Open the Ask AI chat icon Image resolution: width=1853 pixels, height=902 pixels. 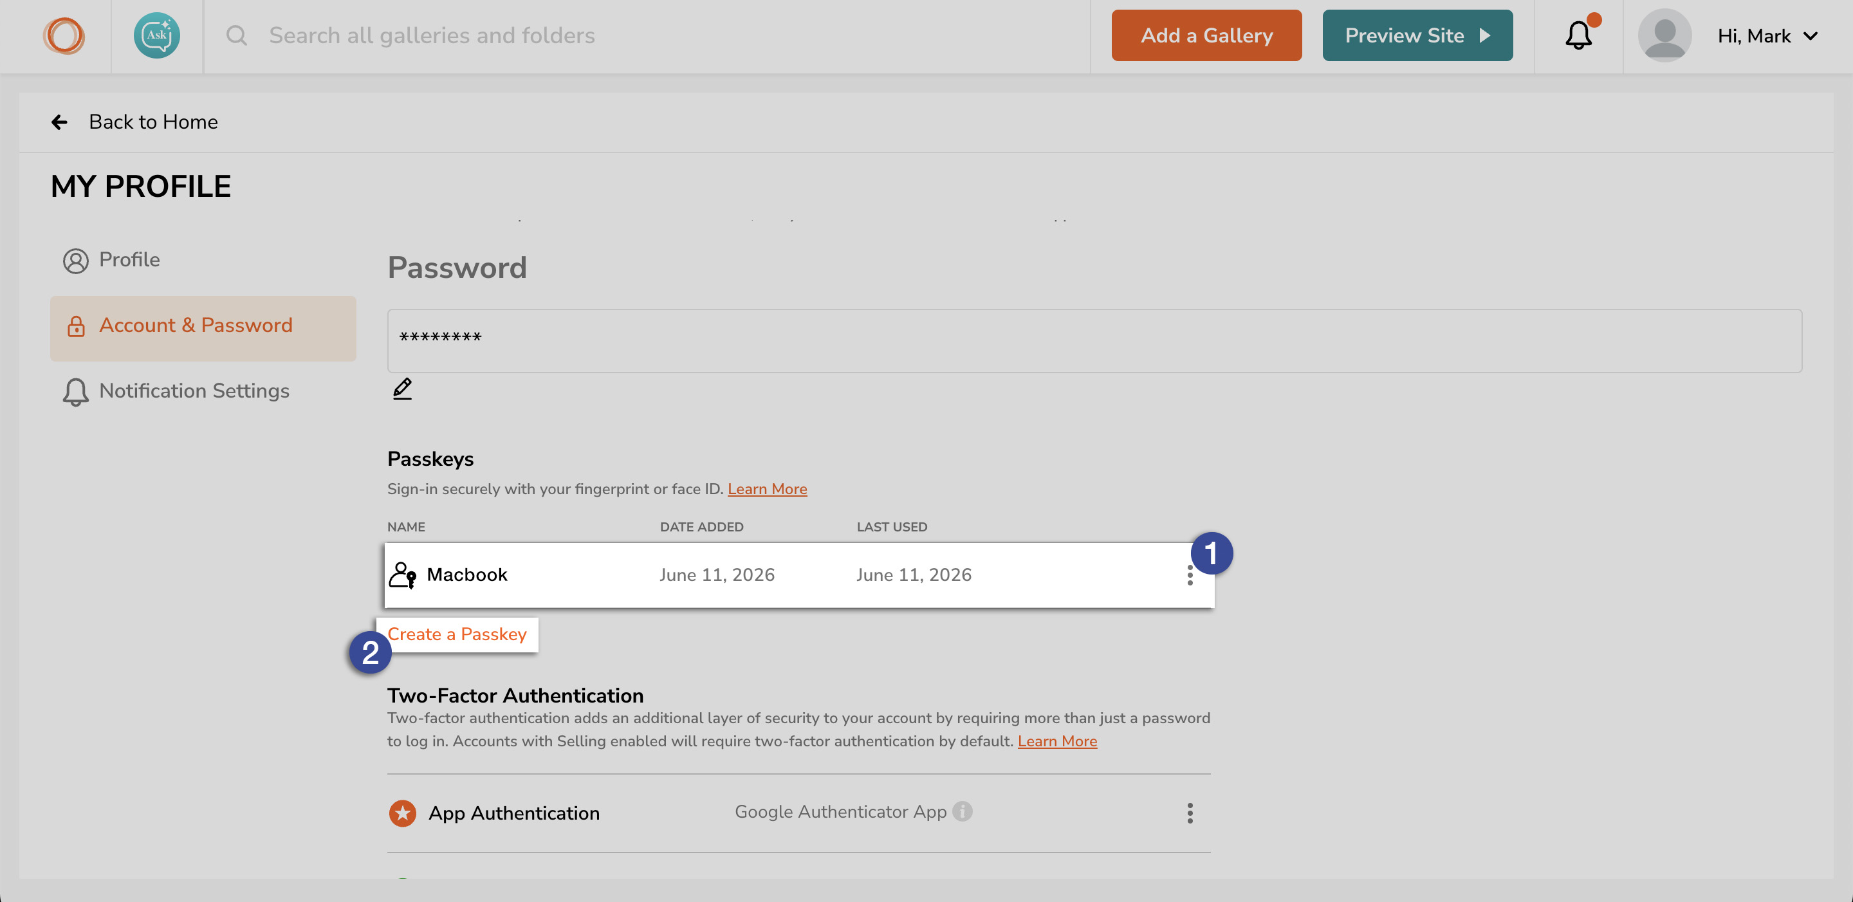(157, 35)
